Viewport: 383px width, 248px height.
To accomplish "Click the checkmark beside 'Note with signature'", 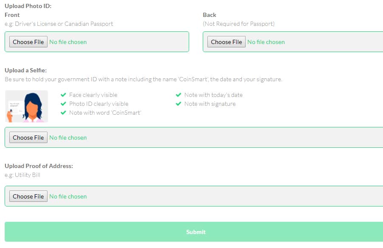I will click(x=179, y=104).
